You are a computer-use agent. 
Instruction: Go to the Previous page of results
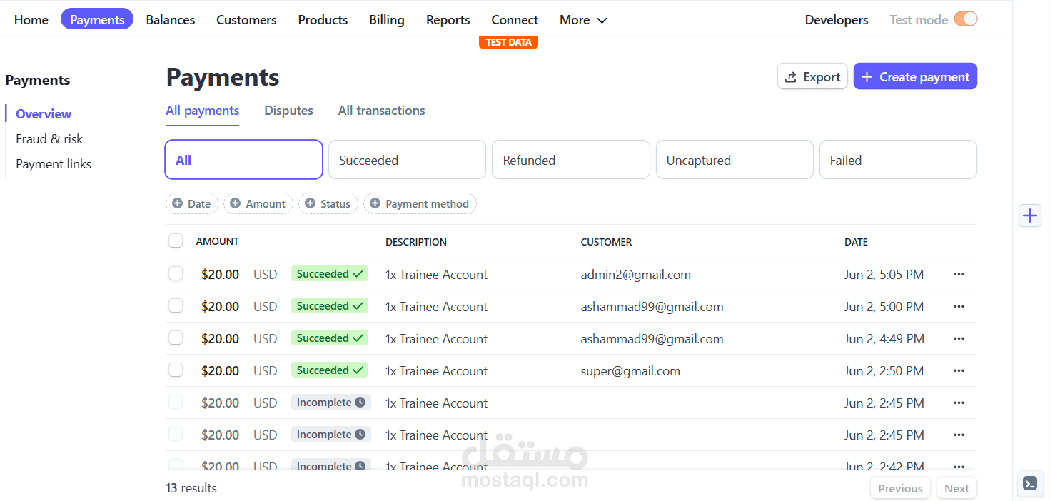click(900, 488)
